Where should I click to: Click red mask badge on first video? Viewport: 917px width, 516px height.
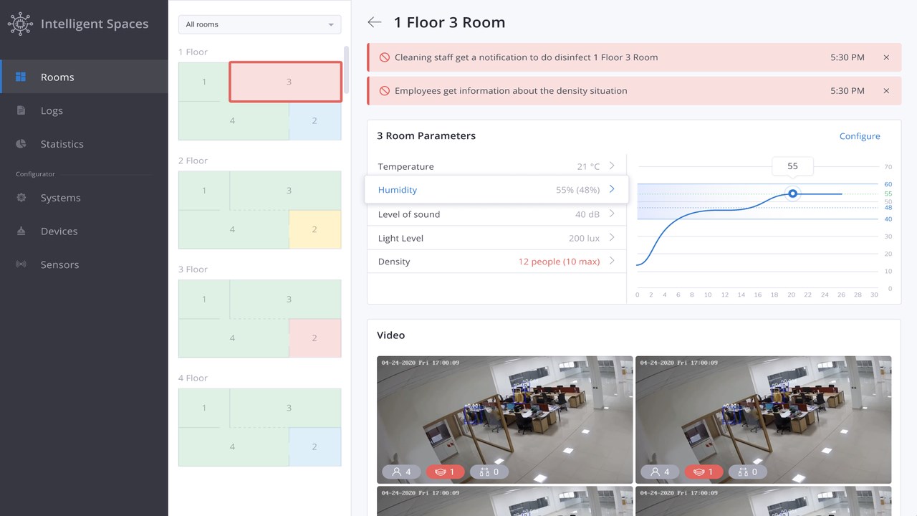[445, 472]
